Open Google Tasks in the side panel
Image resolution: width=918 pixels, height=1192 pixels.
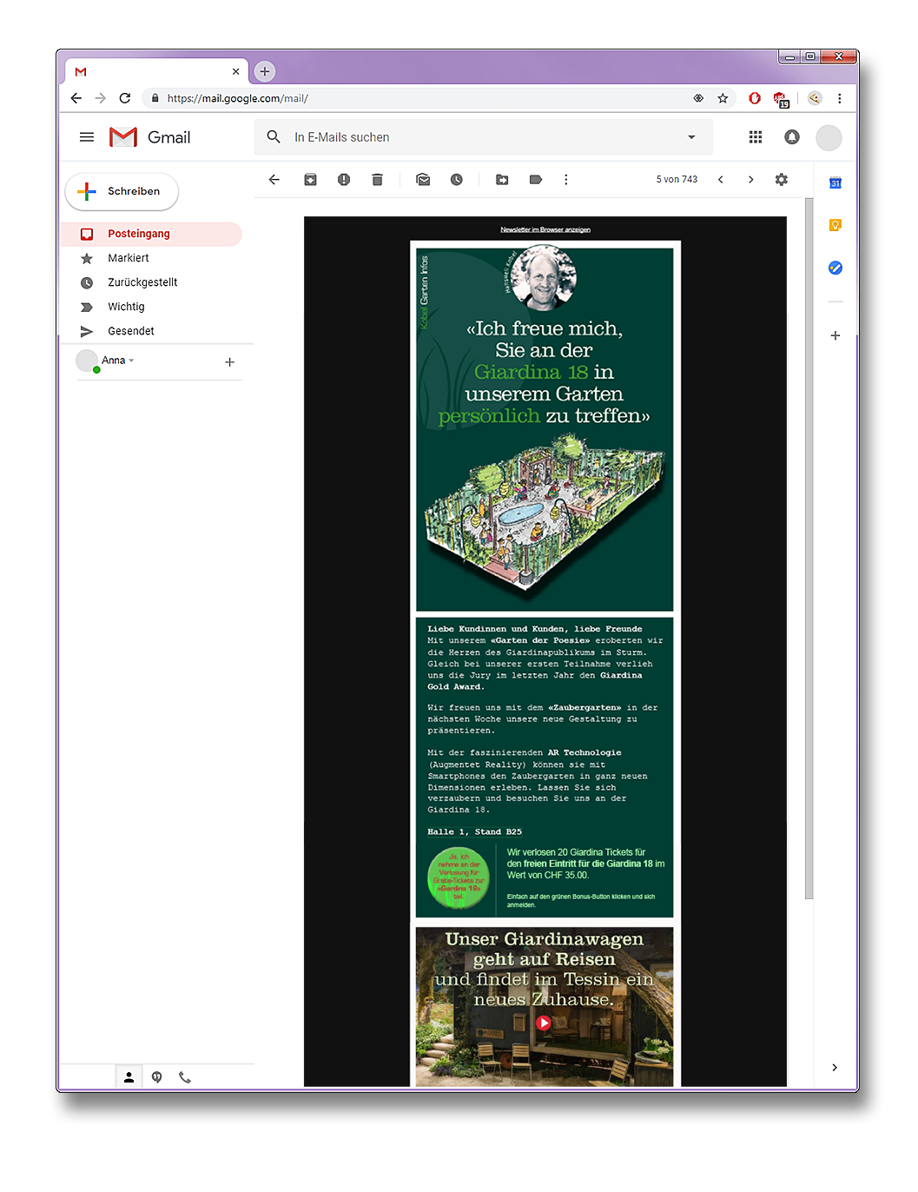835,268
